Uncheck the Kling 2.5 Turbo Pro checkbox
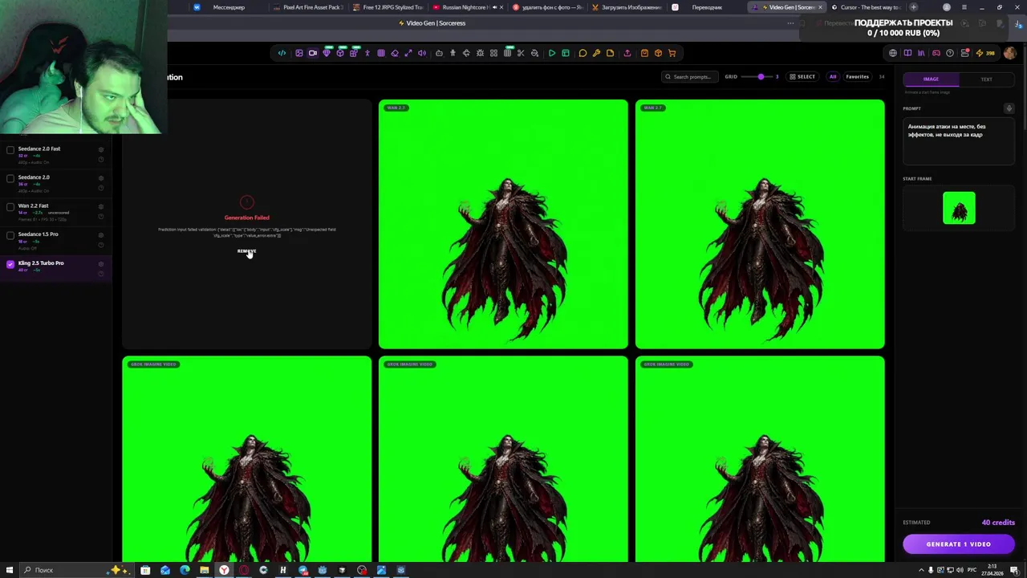Screen dimensions: 1027x578 (x=10, y=263)
